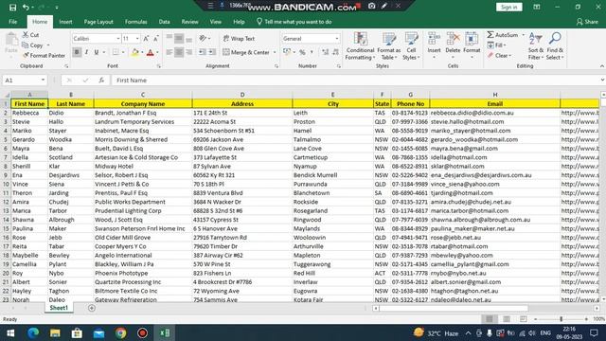
Task: Decrease font size with A-down icon
Action: click(x=155, y=39)
